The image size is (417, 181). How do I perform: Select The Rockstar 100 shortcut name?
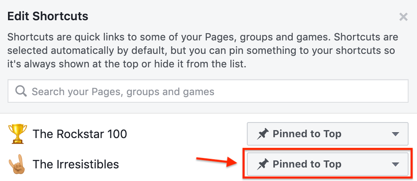point(80,134)
